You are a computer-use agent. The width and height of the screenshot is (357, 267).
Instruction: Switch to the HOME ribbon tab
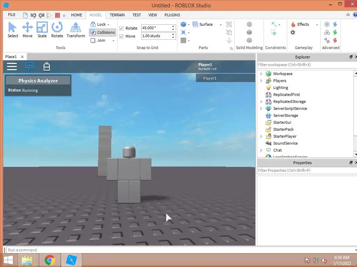[x=76, y=15]
